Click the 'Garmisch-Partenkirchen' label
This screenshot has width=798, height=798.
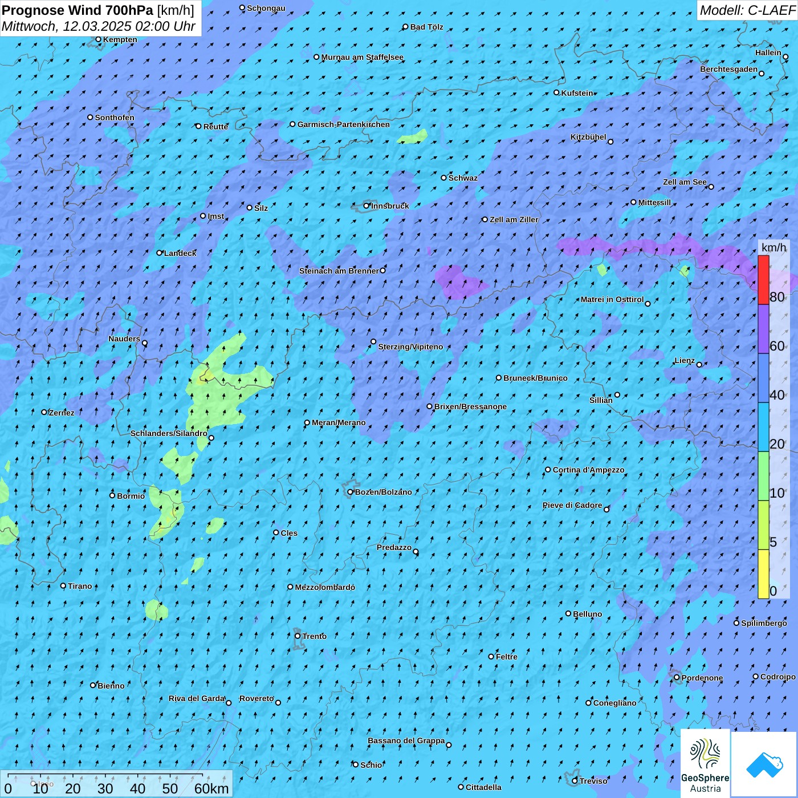coord(344,124)
